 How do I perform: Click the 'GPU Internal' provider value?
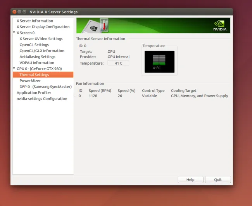[x=119, y=57]
